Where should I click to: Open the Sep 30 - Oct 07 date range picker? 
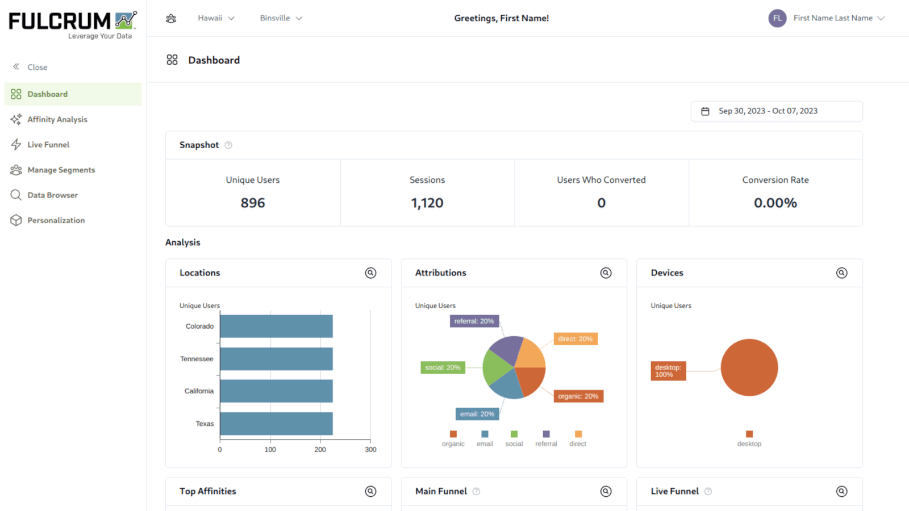point(768,111)
